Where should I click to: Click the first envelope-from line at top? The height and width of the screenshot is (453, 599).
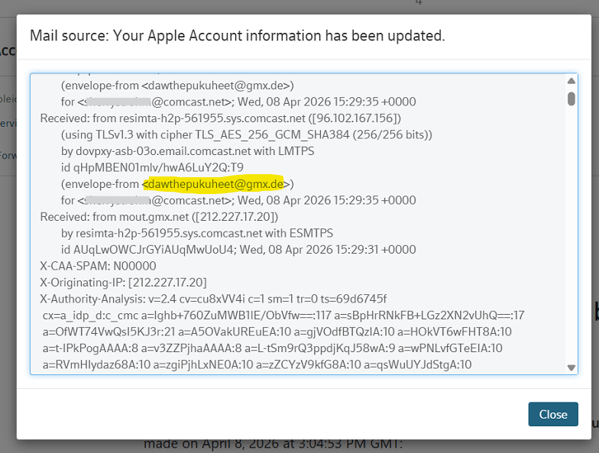(177, 86)
